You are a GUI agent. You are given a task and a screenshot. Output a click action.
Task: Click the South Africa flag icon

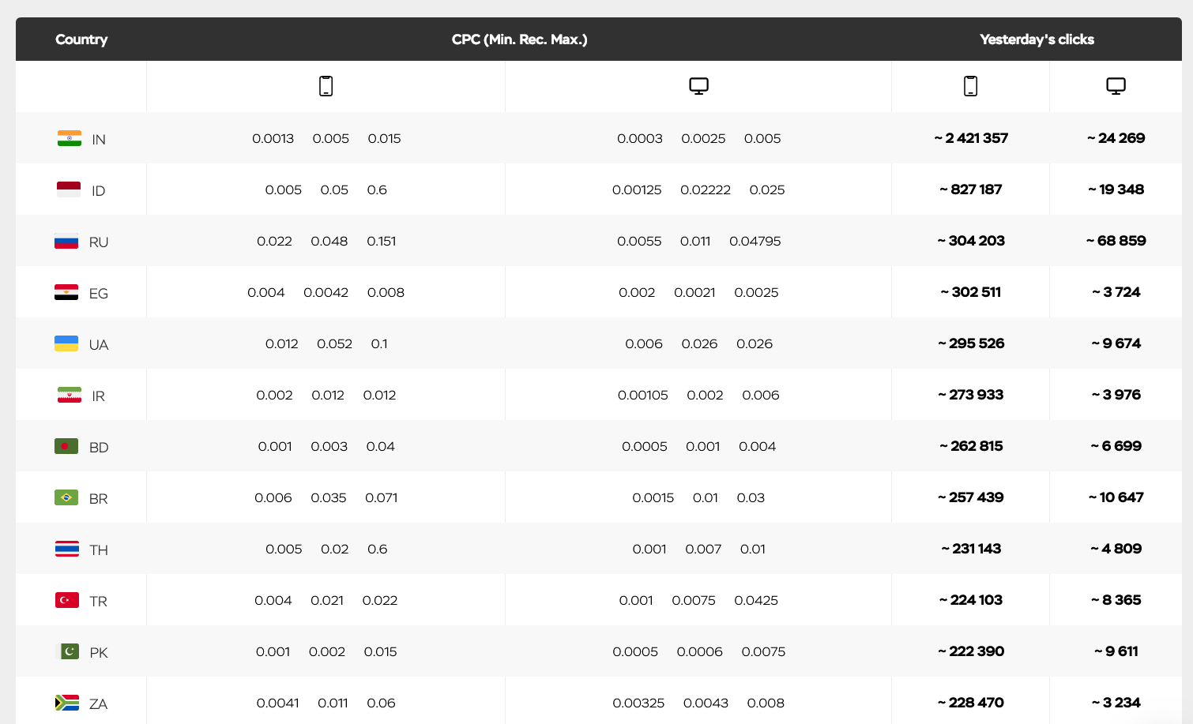66,703
